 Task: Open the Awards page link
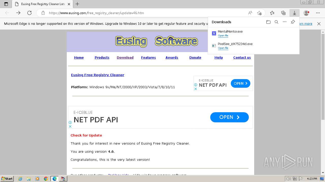pos(172,58)
